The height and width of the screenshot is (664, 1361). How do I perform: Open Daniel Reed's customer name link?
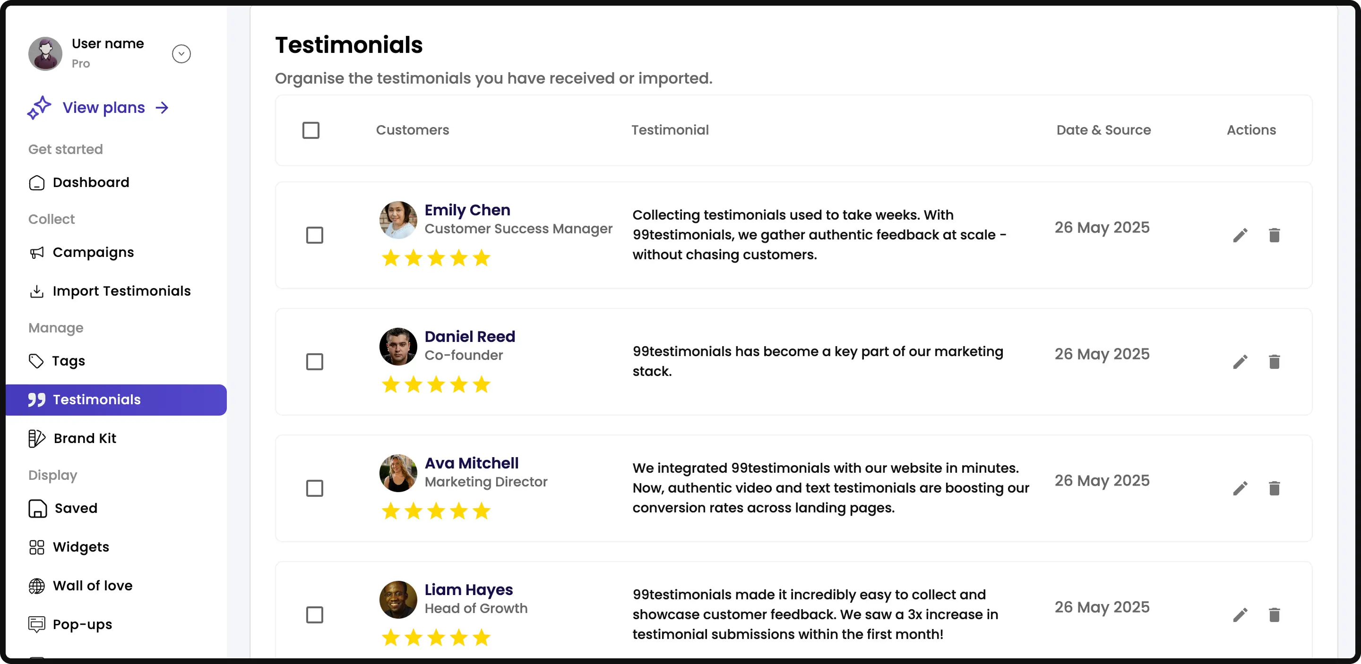click(470, 337)
